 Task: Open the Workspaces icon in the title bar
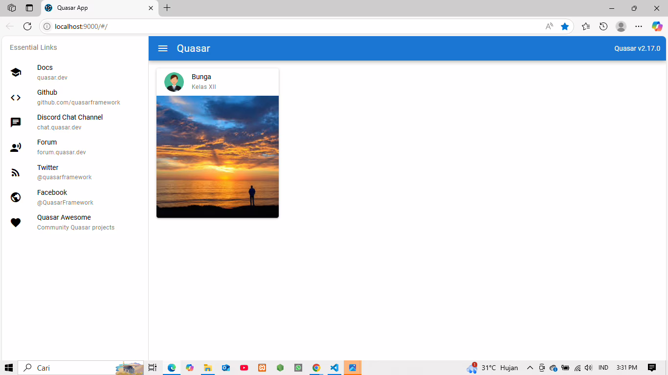(x=12, y=8)
